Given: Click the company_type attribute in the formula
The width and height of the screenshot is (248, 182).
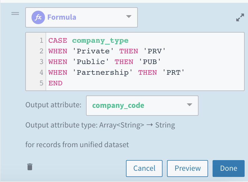Looking at the screenshot, I should [x=100, y=41].
